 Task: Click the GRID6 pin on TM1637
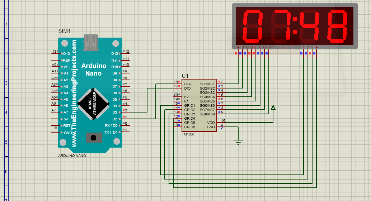coord(189,127)
